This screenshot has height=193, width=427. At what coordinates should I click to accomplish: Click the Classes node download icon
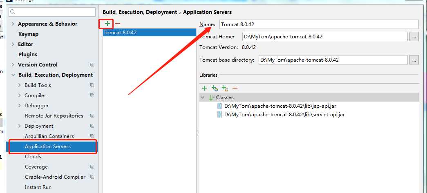point(212,97)
